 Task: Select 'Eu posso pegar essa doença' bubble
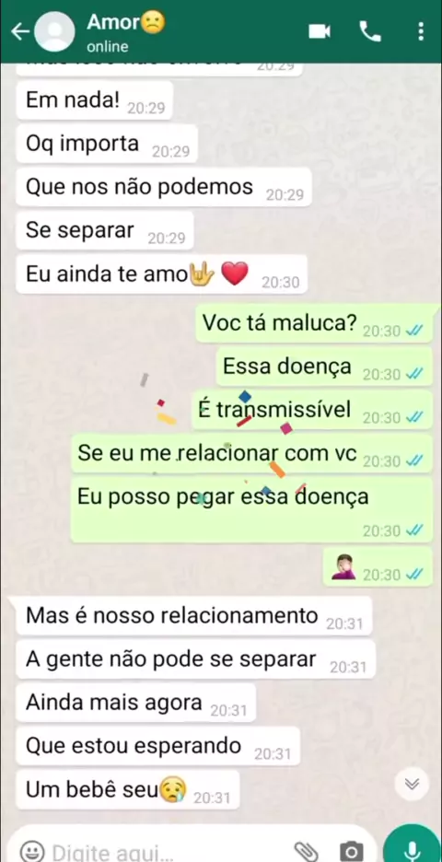pos(251,510)
